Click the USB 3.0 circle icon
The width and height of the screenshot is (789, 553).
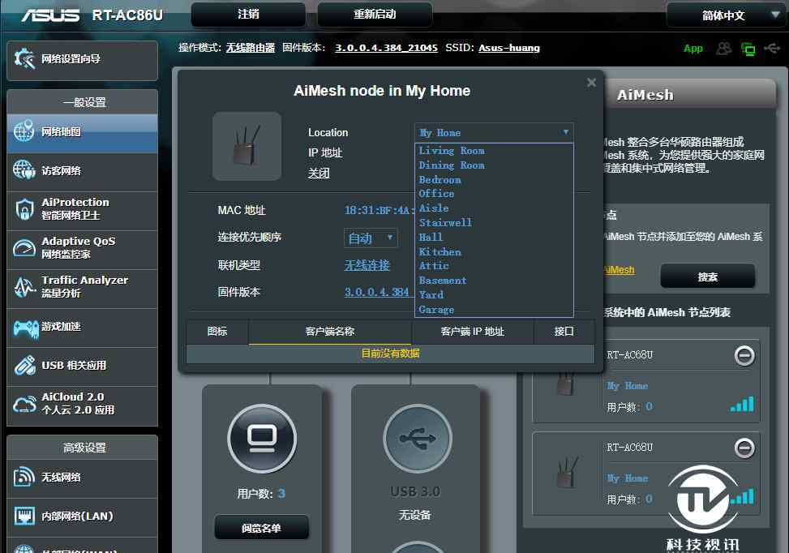click(417, 439)
